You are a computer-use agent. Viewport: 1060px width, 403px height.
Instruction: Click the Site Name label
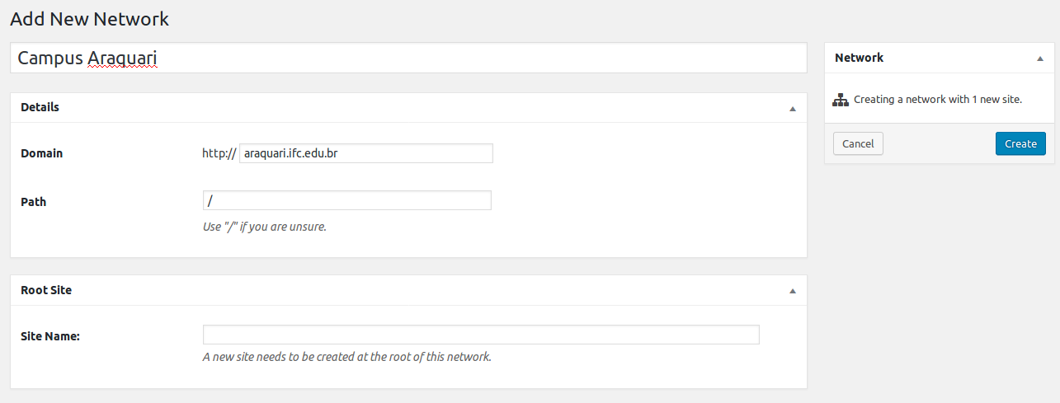(49, 335)
